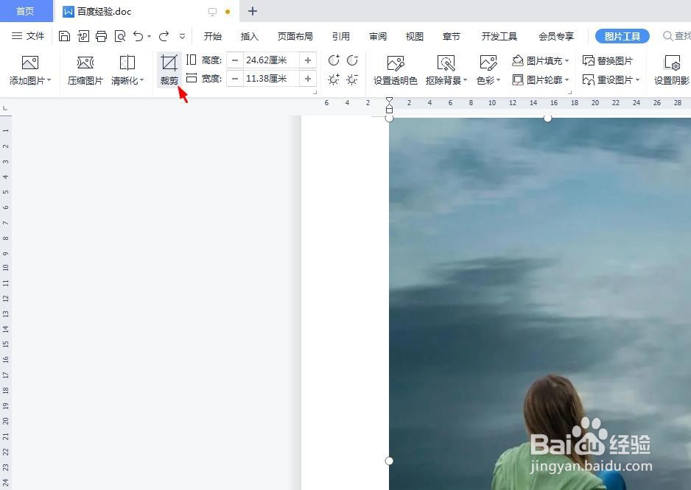Image resolution: width=691 pixels, height=490 pixels.
Task: Click Picture Outline (图片轮廓) button
Action: pos(537,79)
